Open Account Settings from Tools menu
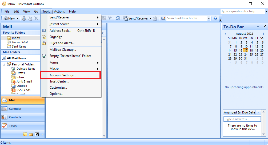This screenshot has height=145, width=268. coord(70,75)
